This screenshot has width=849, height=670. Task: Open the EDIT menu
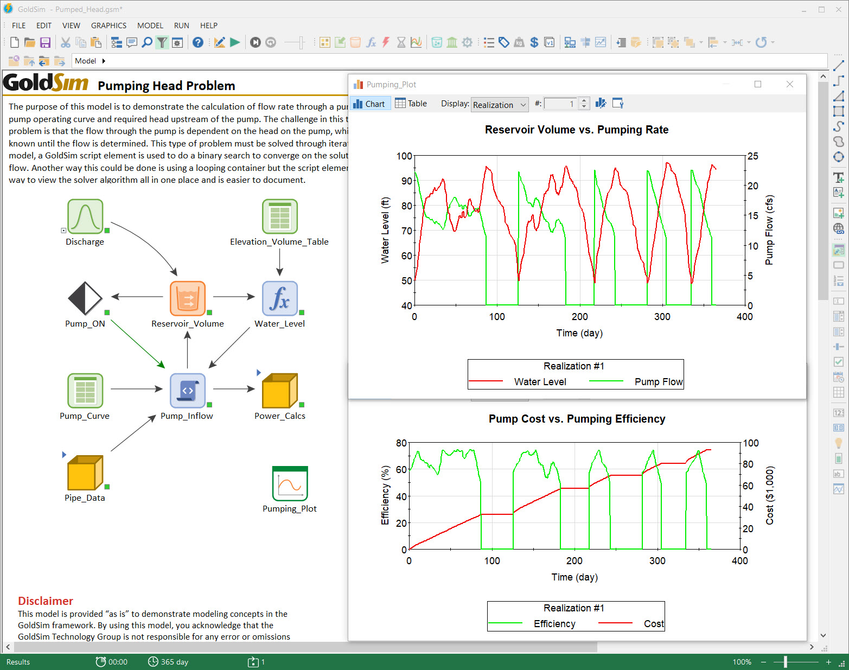click(x=44, y=25)
